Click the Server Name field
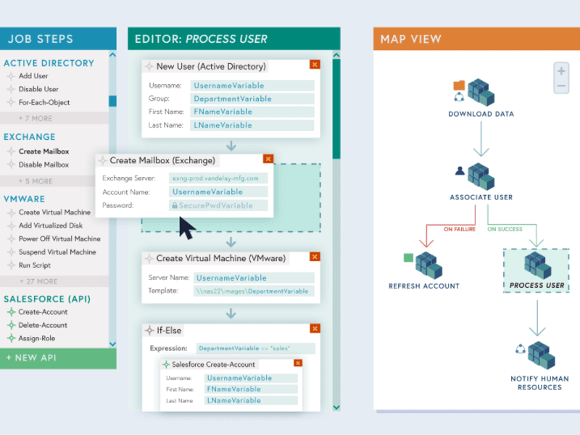The width and height of the screenshot is (580, 435). [254, 278]
